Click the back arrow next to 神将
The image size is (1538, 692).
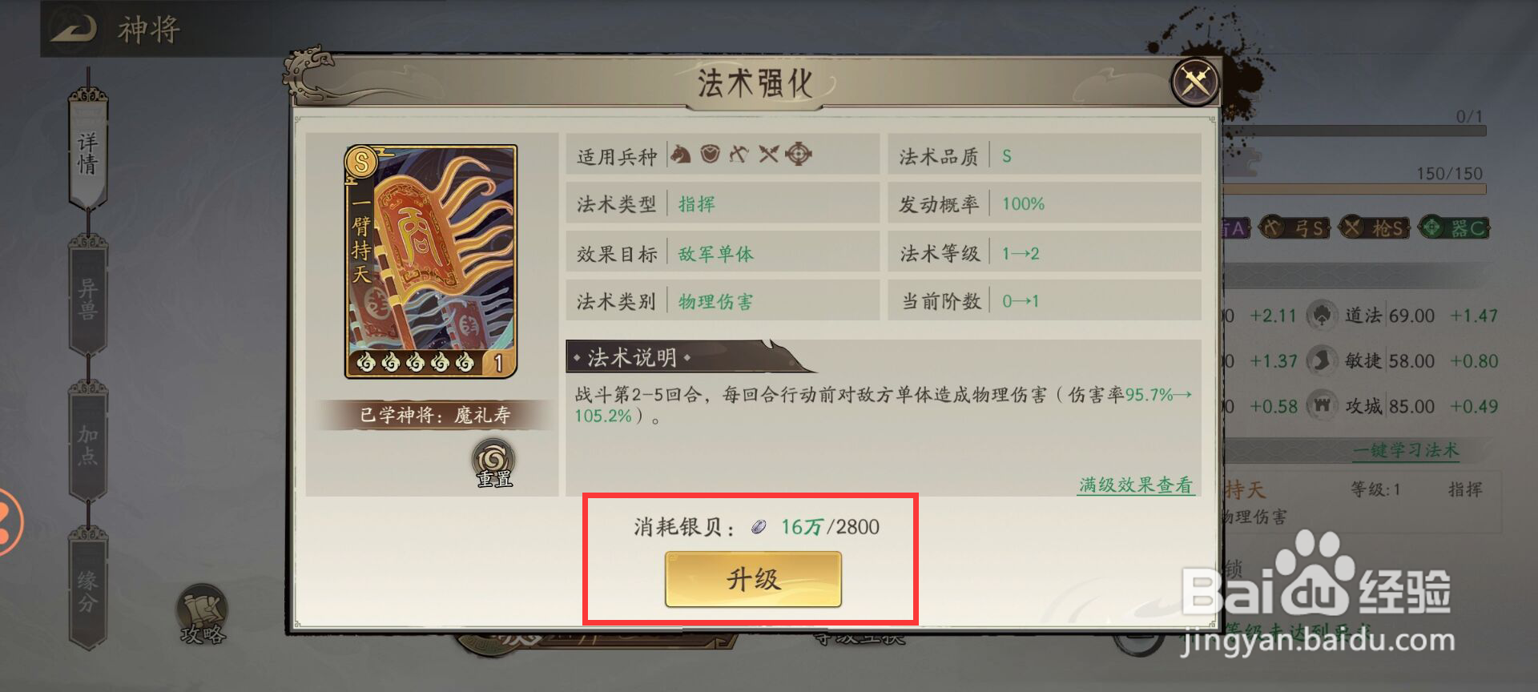[74, 30]
